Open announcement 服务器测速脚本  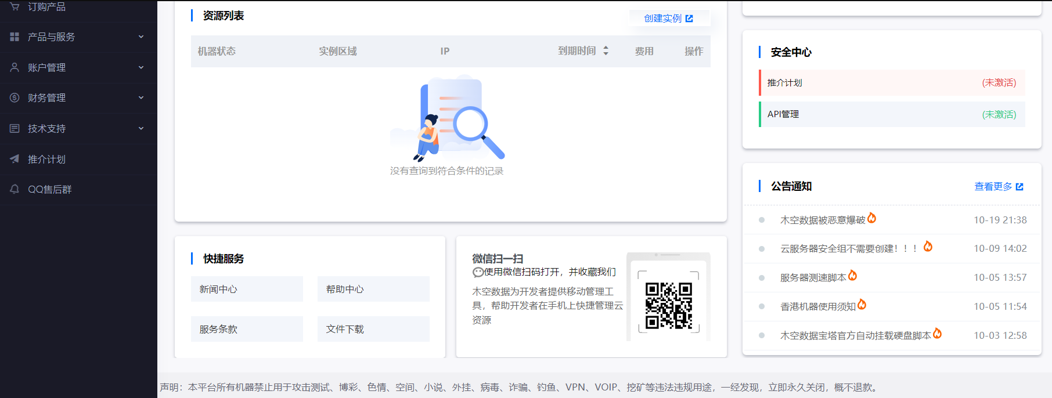click(813, 277)
